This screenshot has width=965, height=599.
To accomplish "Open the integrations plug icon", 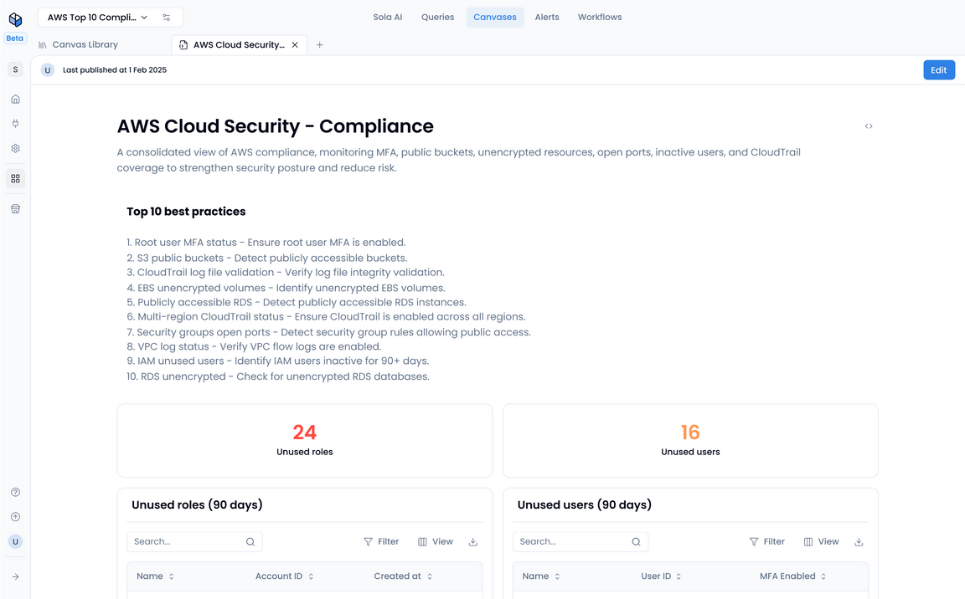I will point(15,124).
